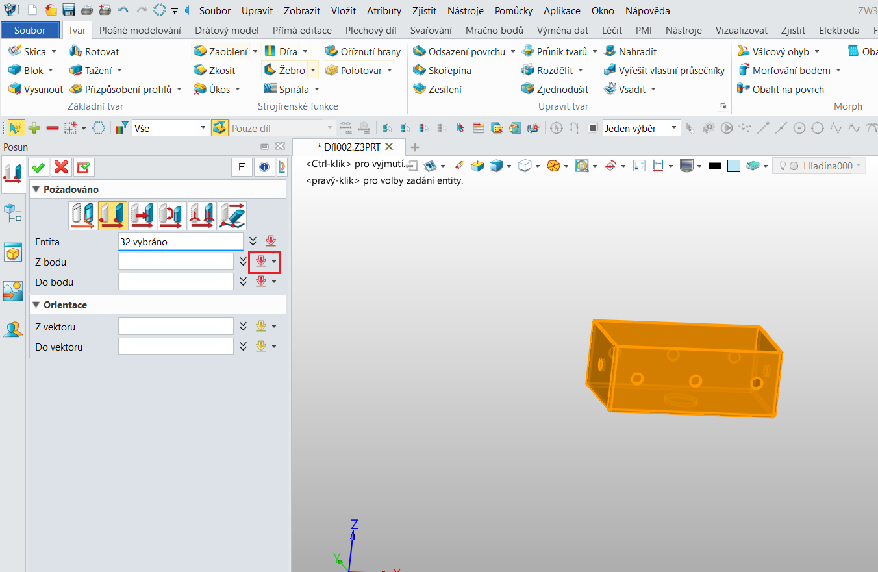Choose the align frames move option icon
878x572 pixels.
coord(202,216)
